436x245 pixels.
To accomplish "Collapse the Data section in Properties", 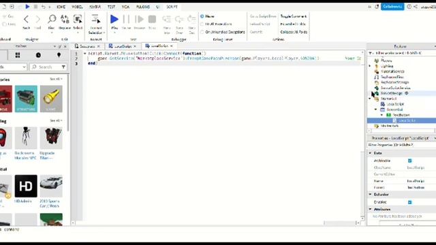I will (370, 153).
